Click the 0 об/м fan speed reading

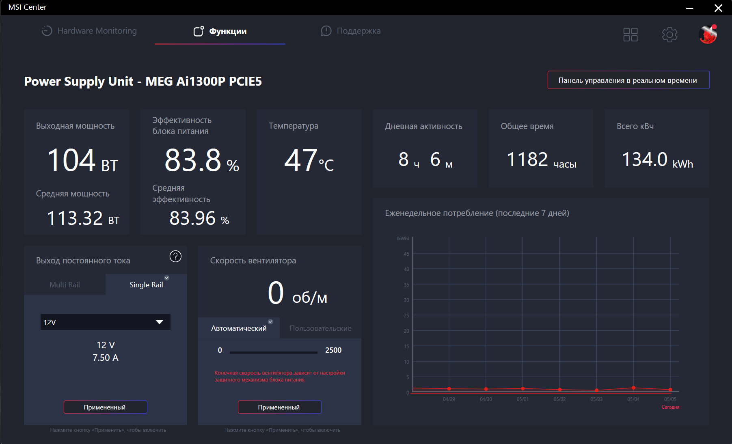tap(298, 293)
